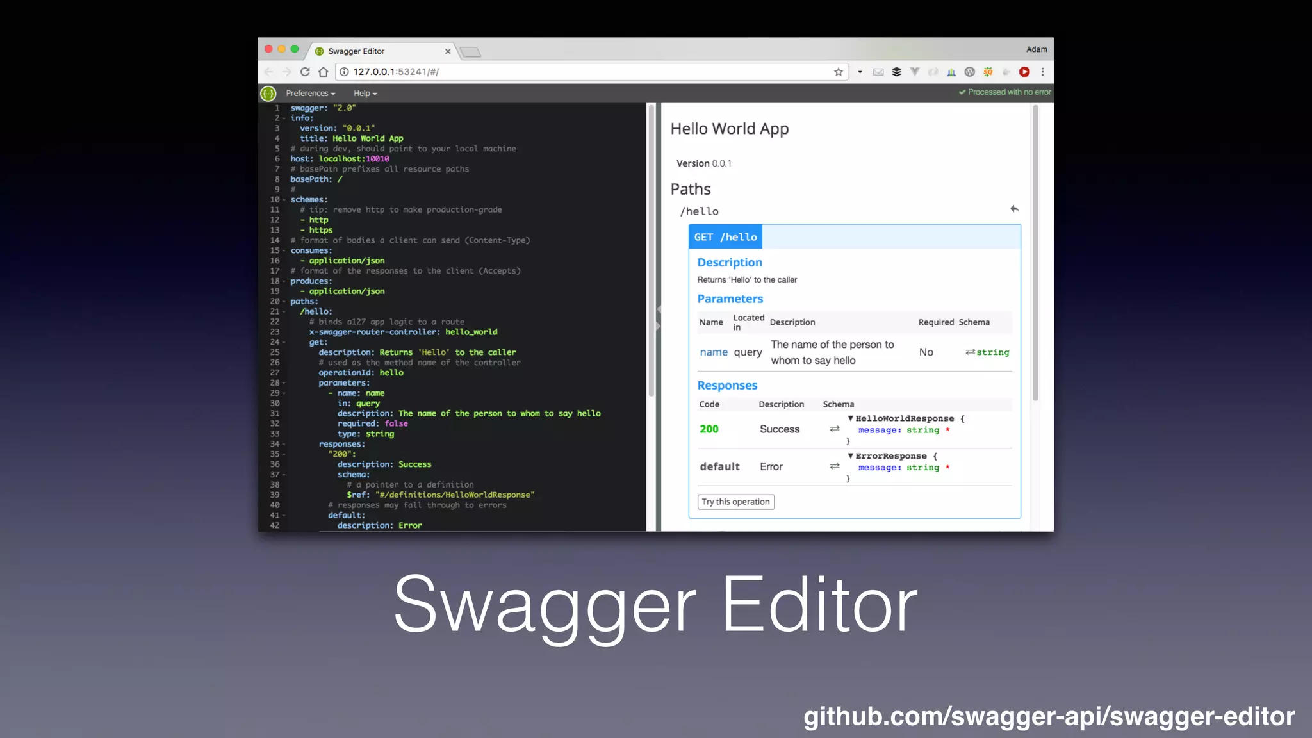Toggle the string schema arrows for name parameter
Viewport: 1312px width, 738px height.
click(971, 352)
